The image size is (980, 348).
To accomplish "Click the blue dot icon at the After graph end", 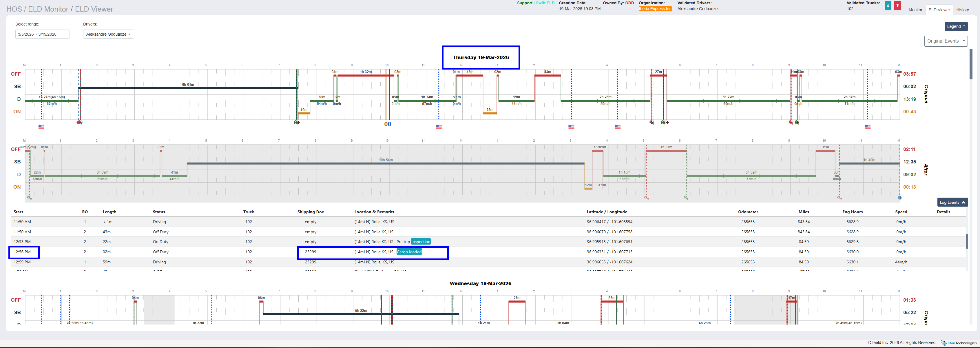I will point(900,198).
